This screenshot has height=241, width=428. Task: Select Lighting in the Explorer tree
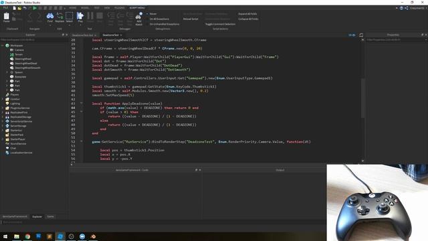pyautogui.click(x=15, y=104)
